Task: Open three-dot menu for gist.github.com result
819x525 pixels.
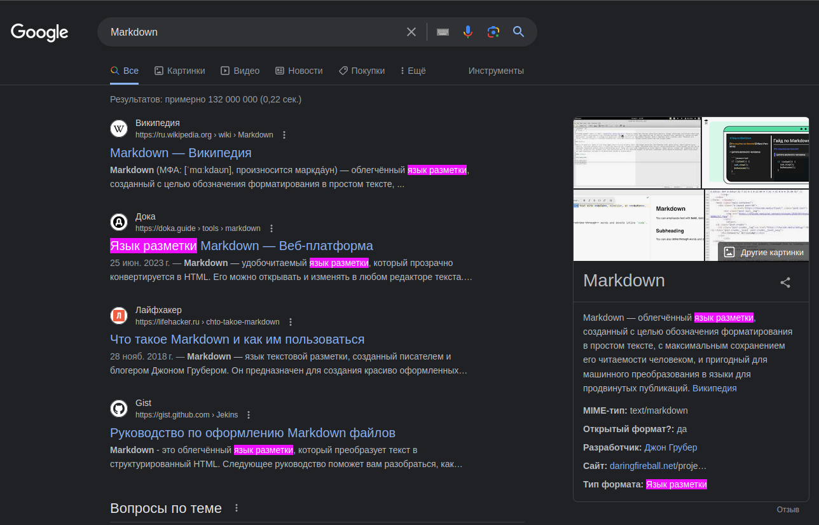Action: click(249, 415)
